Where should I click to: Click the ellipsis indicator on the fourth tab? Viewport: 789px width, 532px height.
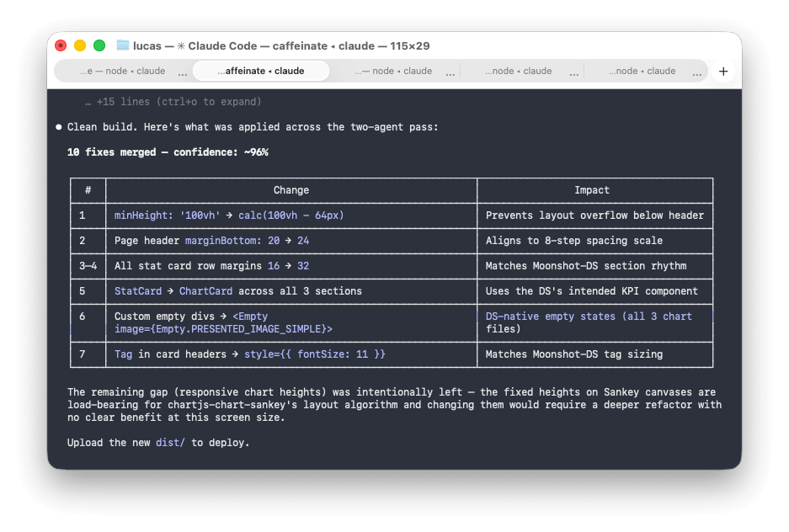pos(574,73)
